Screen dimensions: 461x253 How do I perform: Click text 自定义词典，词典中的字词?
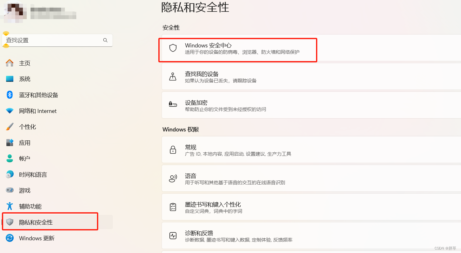[x=214, y=211]
